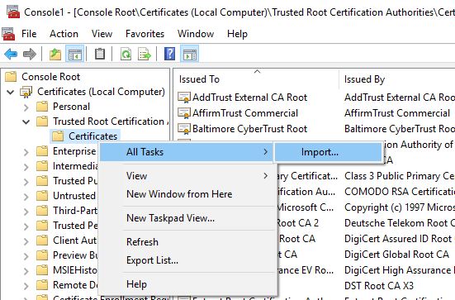The width and height of the screenshot is (455, 300).
Task: Expand the Personal store node
Action: point(26,107)
